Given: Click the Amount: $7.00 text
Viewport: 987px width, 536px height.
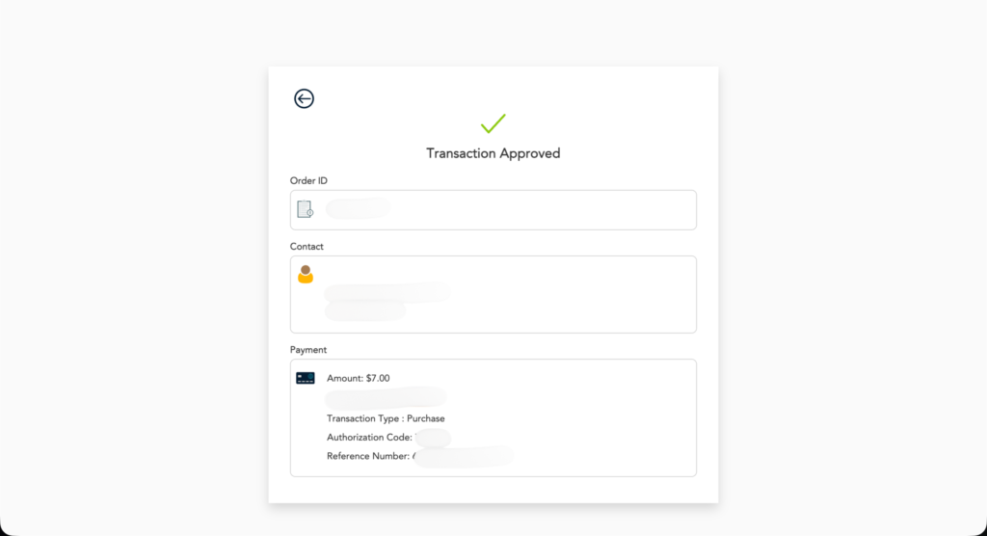Looking at the screenshot, I should (359, 379).
